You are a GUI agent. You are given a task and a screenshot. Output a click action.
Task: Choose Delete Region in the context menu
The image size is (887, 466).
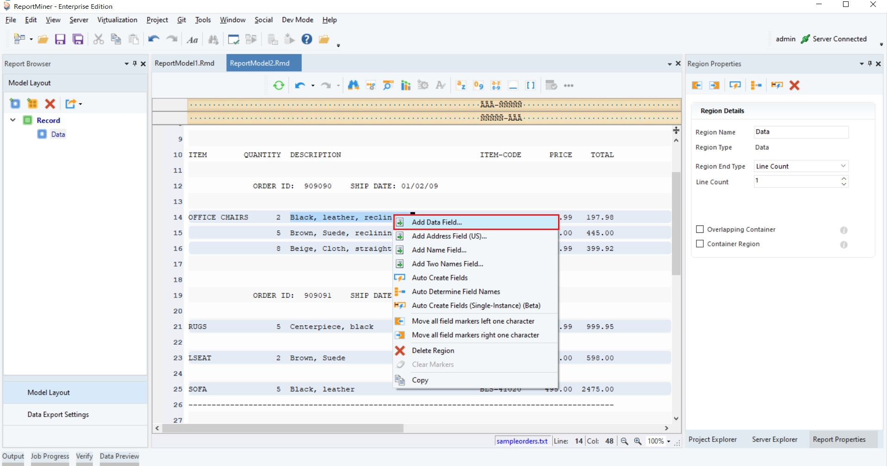tap(433, 351)
